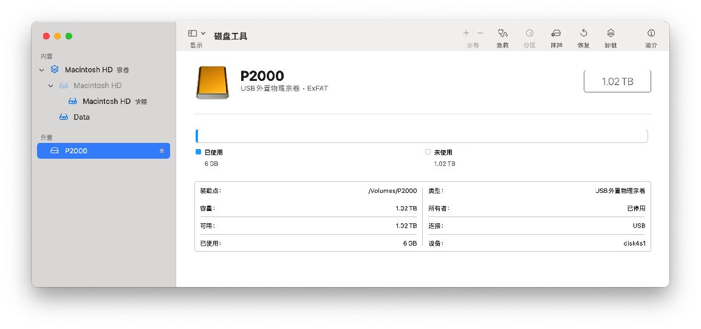Select the Macintosh HD 宗卷 stack icon

[x=55, y=69]
